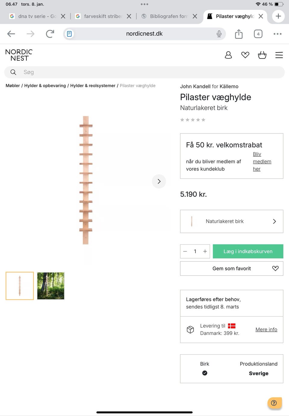This screenshot has height=416, width=289.
Task: Open Safari more options ellipsis
Action: click(x=277, y=34)
